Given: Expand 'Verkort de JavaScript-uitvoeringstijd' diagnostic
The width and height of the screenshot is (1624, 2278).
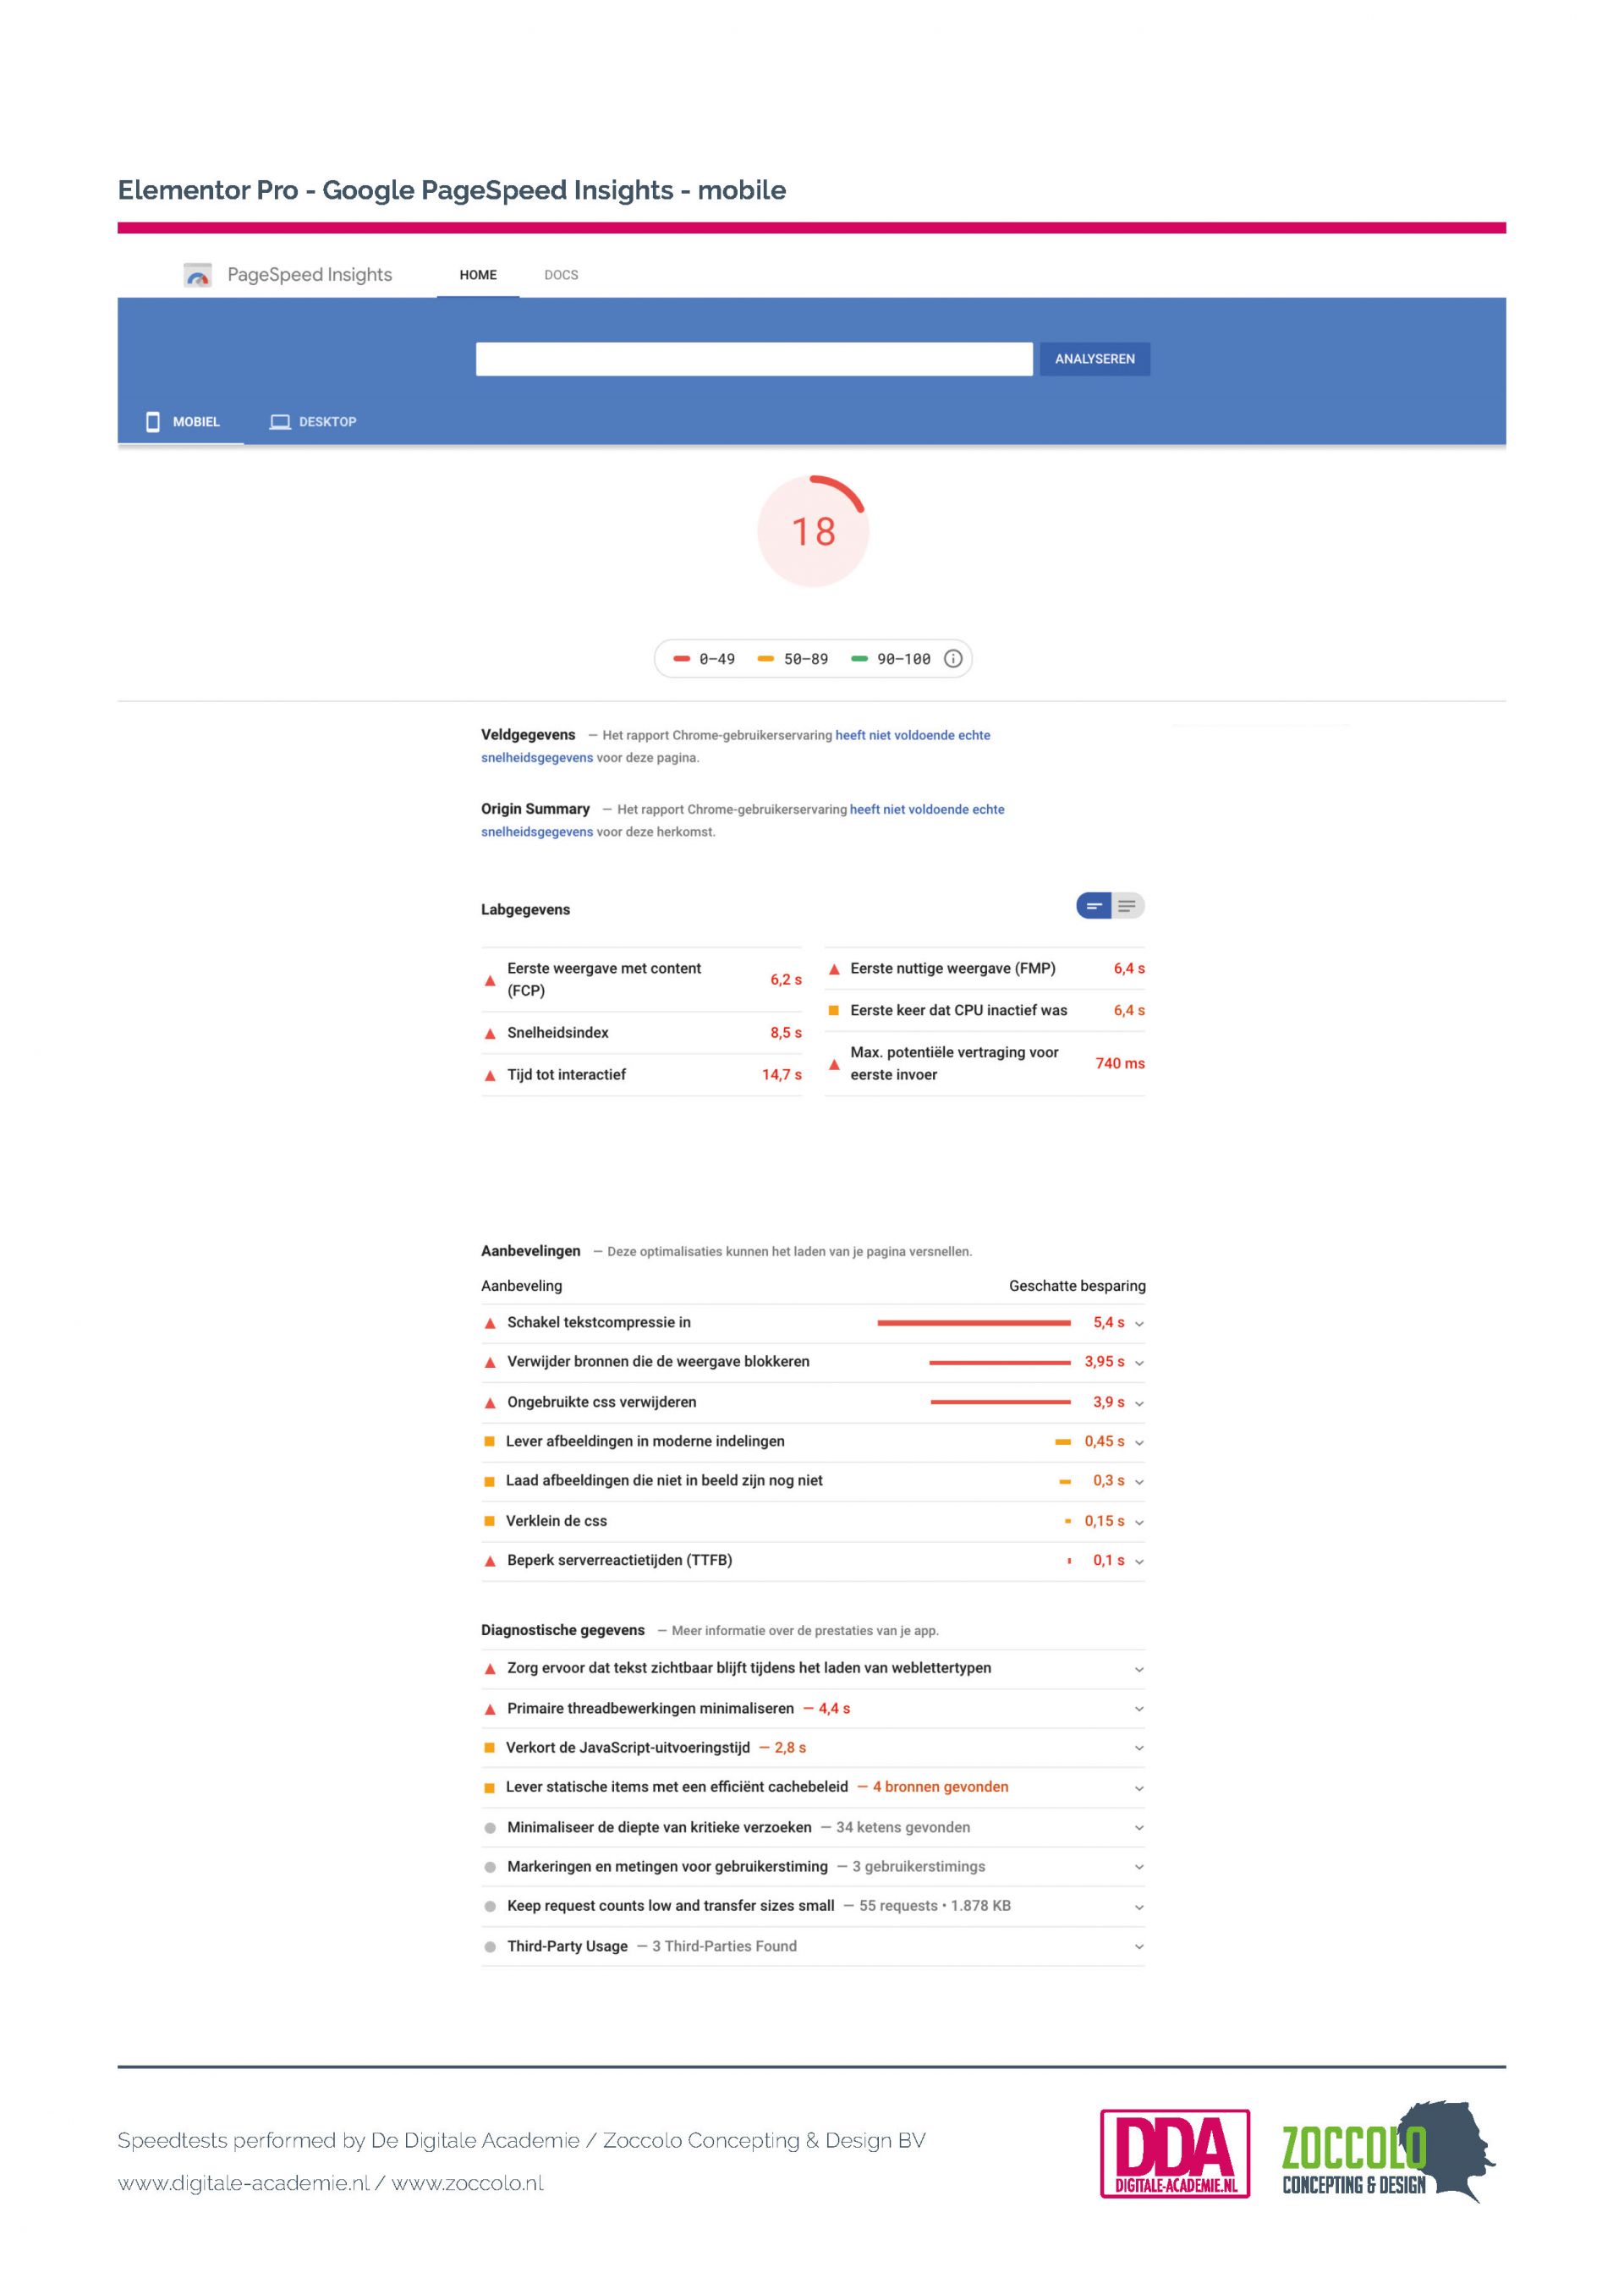Looking at the screenshot, I should pyautogui.click(x=813, y=1748).
